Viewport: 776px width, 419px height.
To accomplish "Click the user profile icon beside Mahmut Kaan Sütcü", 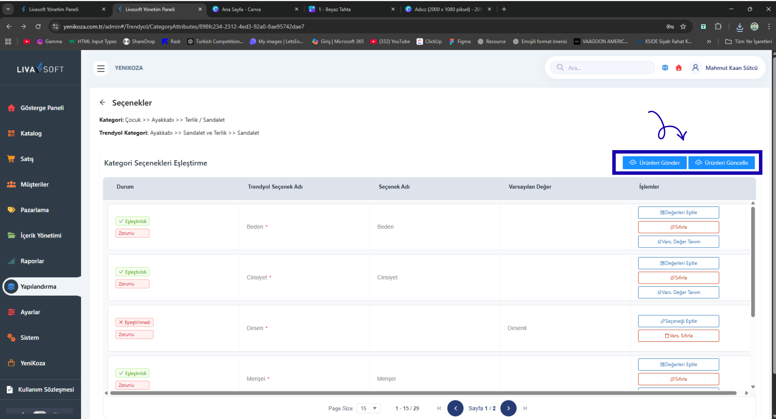I will [695, 68].
